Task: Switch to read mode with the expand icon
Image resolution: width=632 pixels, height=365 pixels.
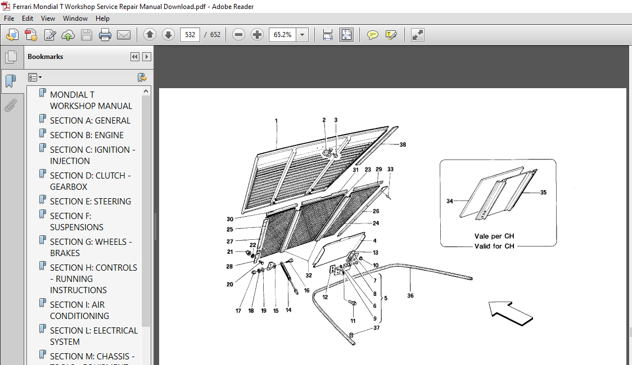Action: pos(418,35)
